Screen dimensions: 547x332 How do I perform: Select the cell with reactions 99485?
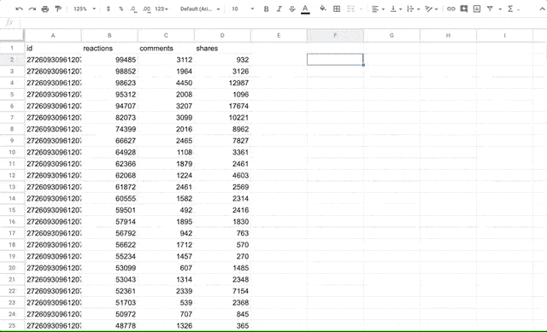[x=109, y=60]
